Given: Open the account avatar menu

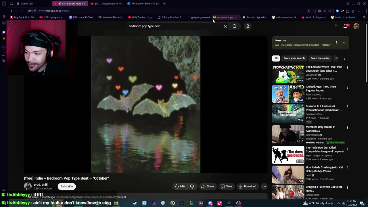Looking at the screenshot, I should pos(356,26).
